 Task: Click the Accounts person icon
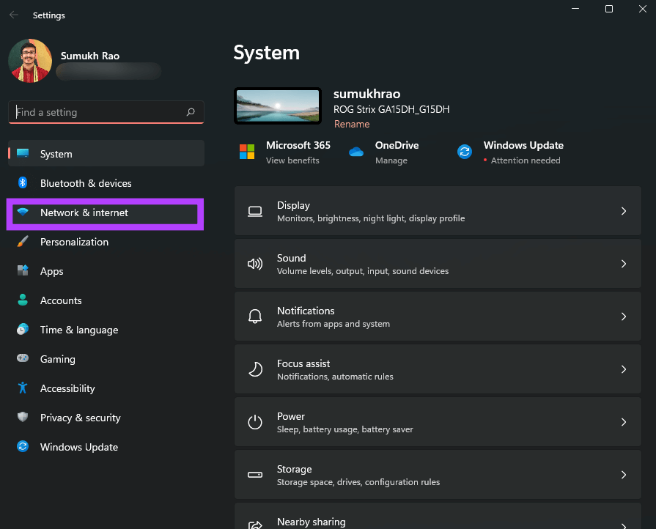coord(23,300)
